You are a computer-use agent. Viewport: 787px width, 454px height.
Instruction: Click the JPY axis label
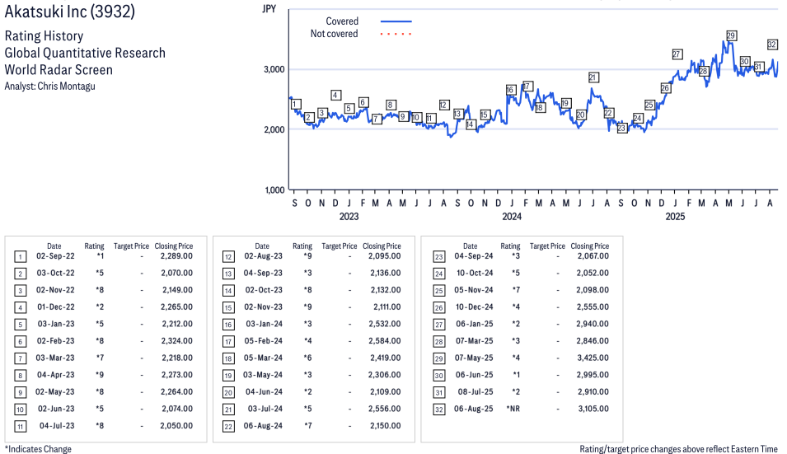click(x=269, y=9)
